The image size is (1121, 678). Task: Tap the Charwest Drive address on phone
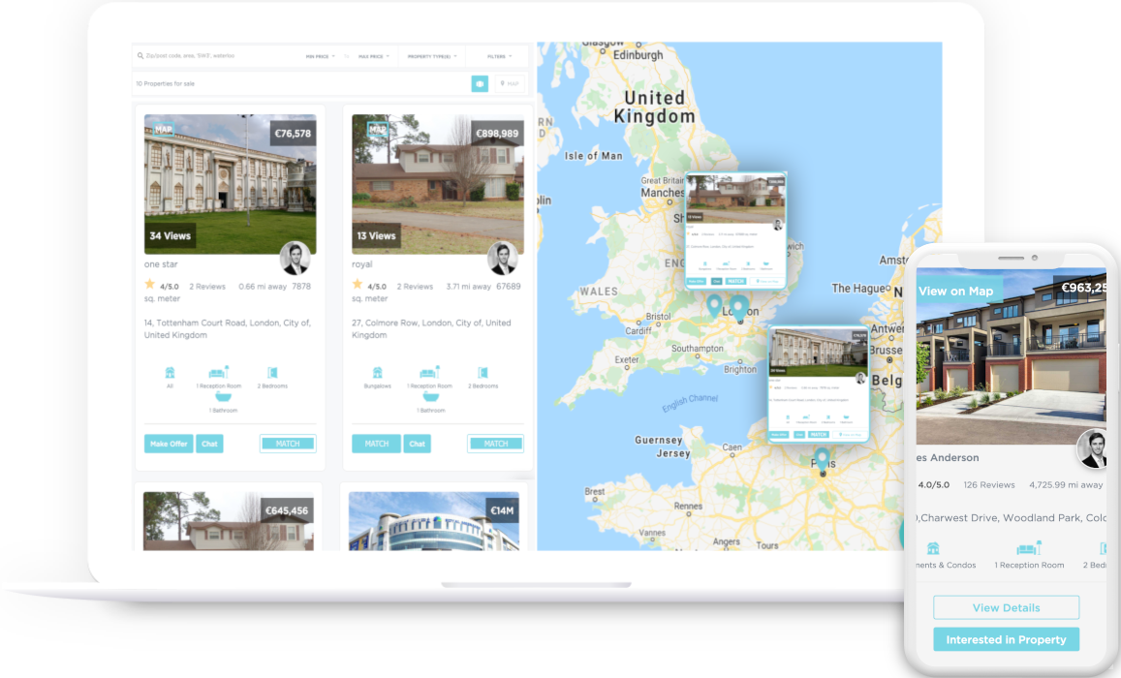1012,517
